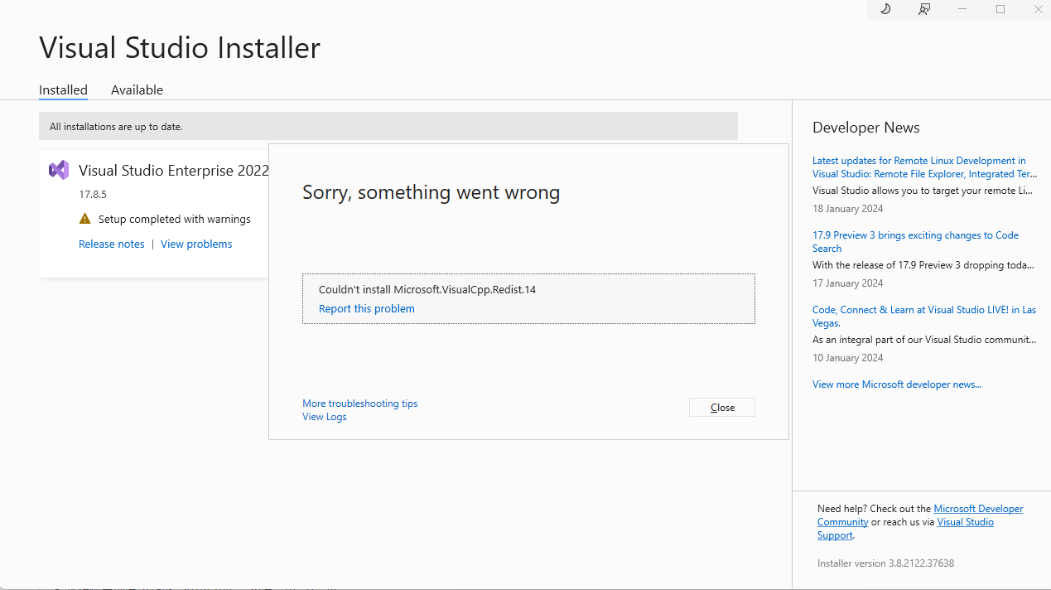Click summary starting Visual Studio allows you to target

pos(923,191)
